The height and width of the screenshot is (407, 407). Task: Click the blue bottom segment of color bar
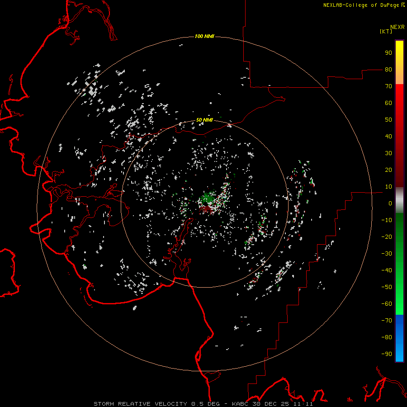click(x=399, y=338)
